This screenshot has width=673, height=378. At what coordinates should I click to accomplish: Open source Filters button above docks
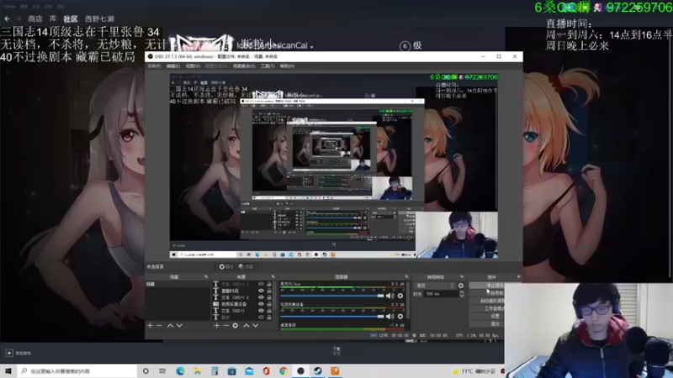246,266
